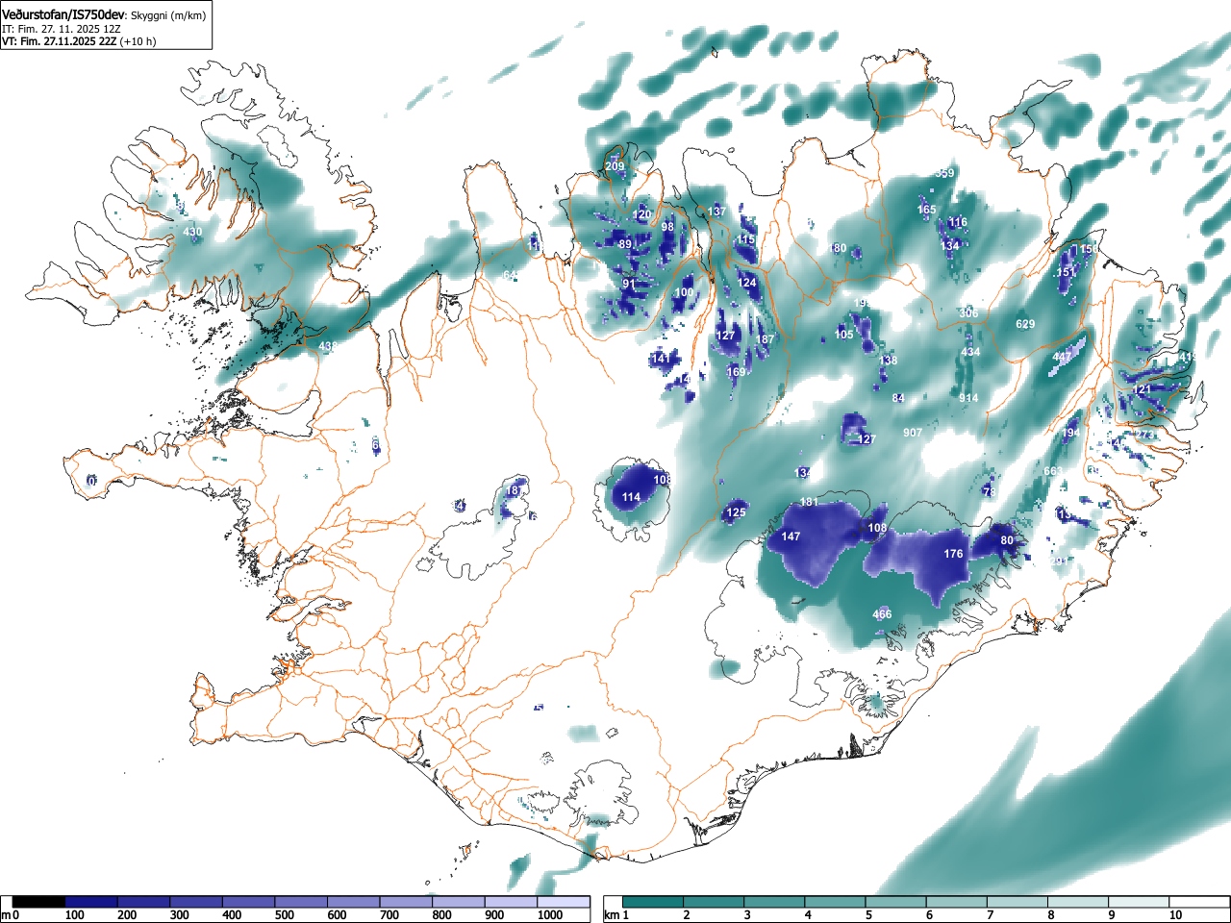Click the visibility value '84' on the map
Image resolution: width=1231 pixels, height=923 pixels.
[898, 398]
